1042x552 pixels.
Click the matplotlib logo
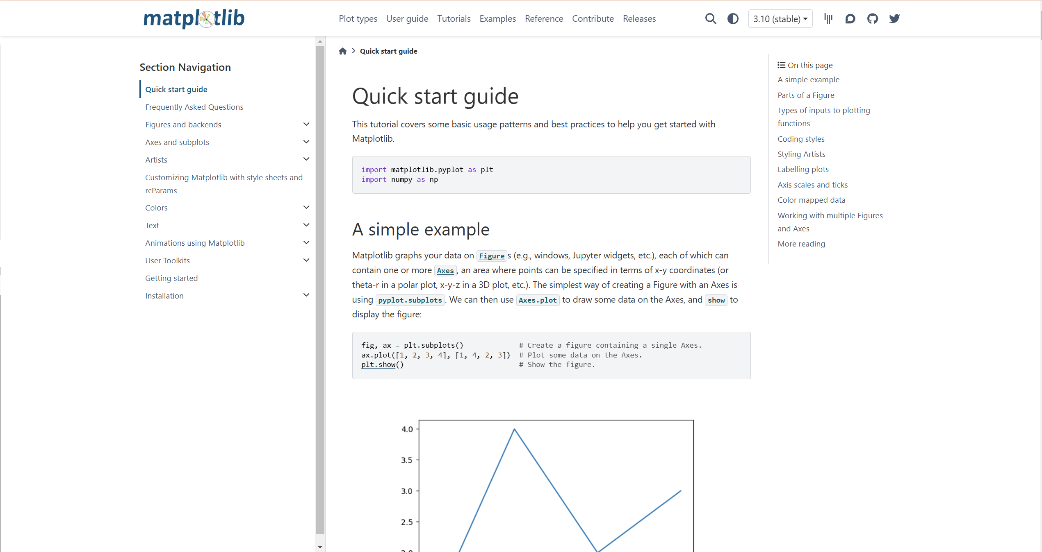[x=194, y=18]
